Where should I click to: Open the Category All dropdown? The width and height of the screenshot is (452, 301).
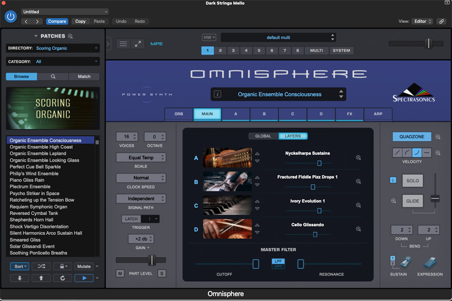[53, 61]
